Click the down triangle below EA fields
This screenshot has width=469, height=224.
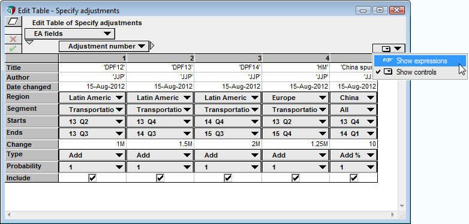pyautogui.click(x=29, y=42)
